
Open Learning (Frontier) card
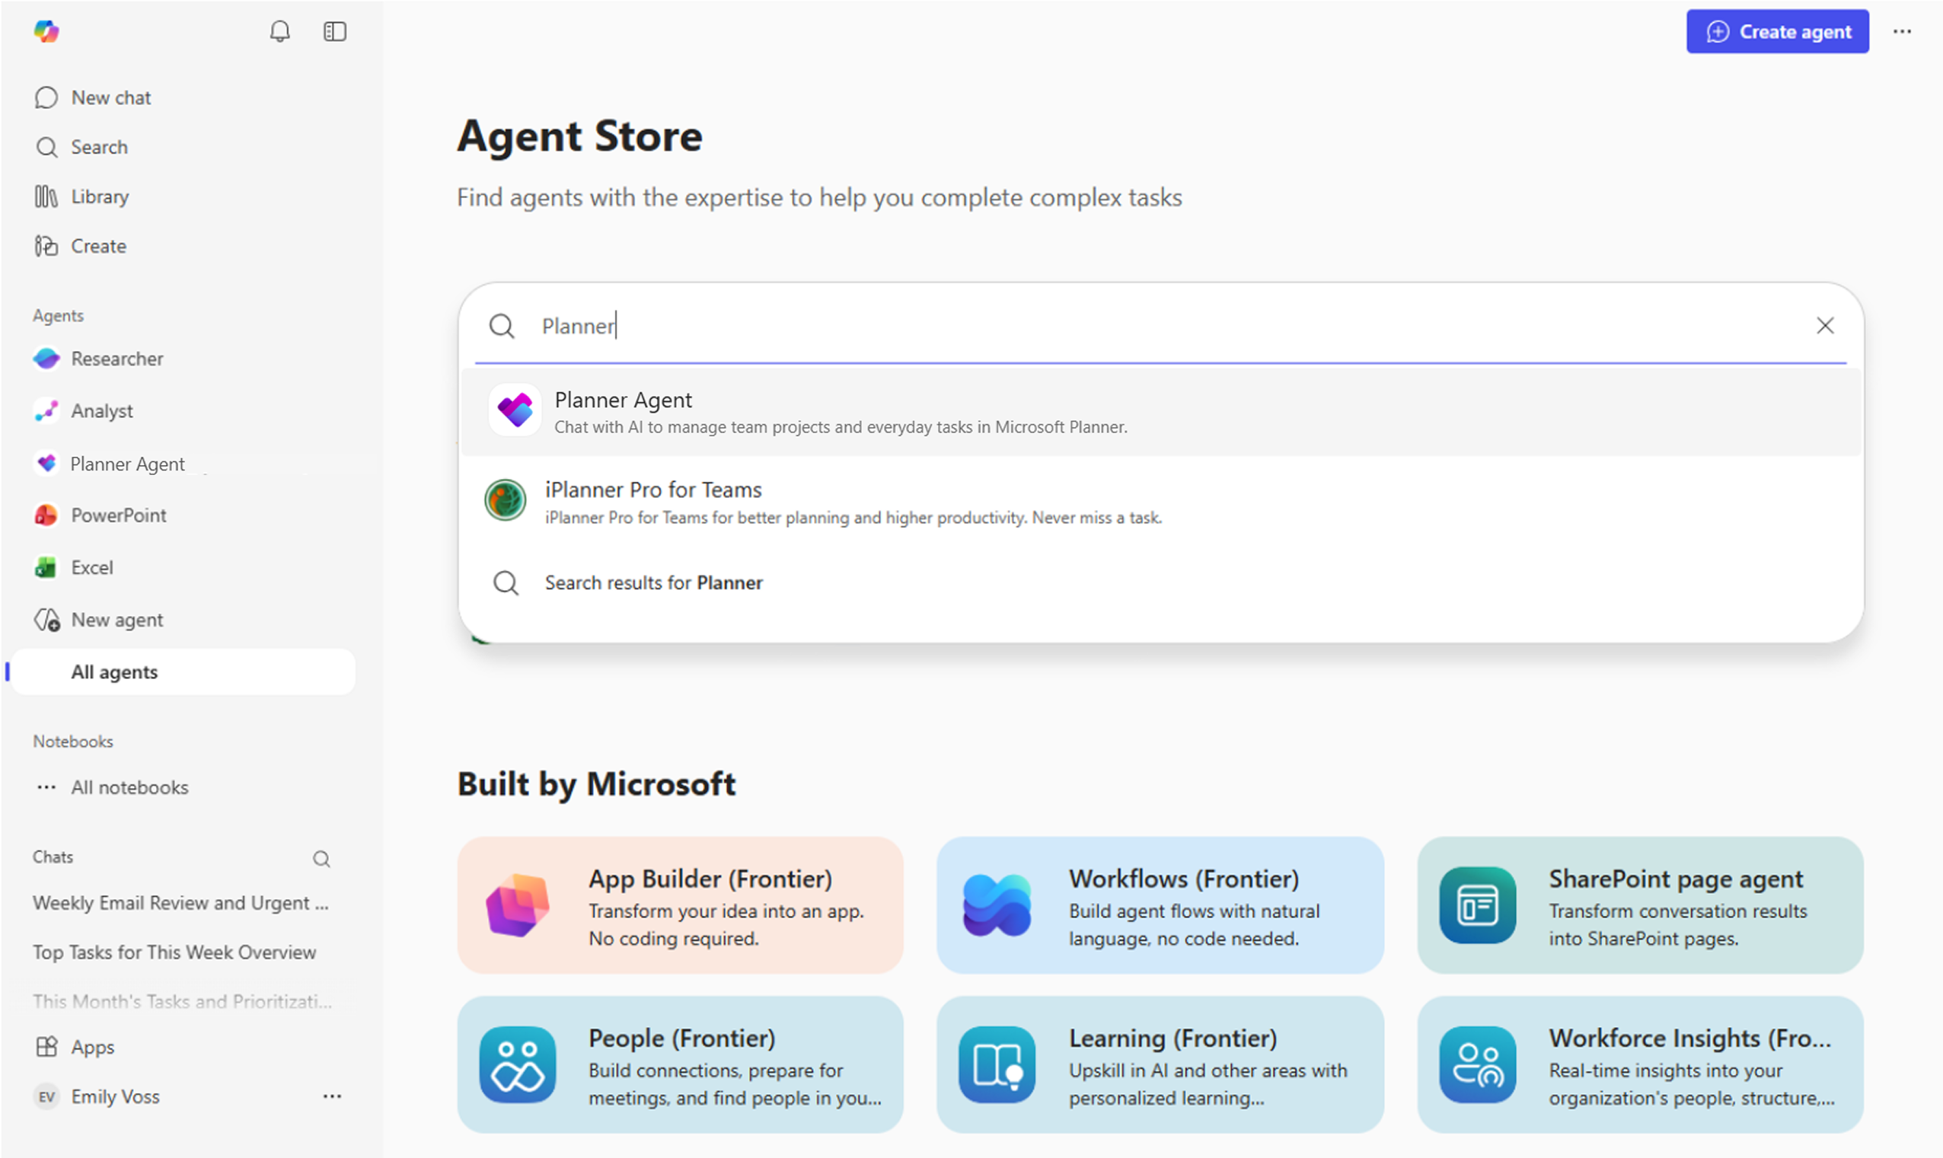pos(1160,1064)
